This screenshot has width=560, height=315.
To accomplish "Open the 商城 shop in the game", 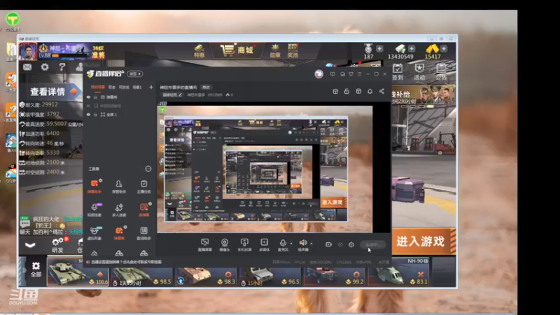I will pyautogui.click(x=237, y=50).
